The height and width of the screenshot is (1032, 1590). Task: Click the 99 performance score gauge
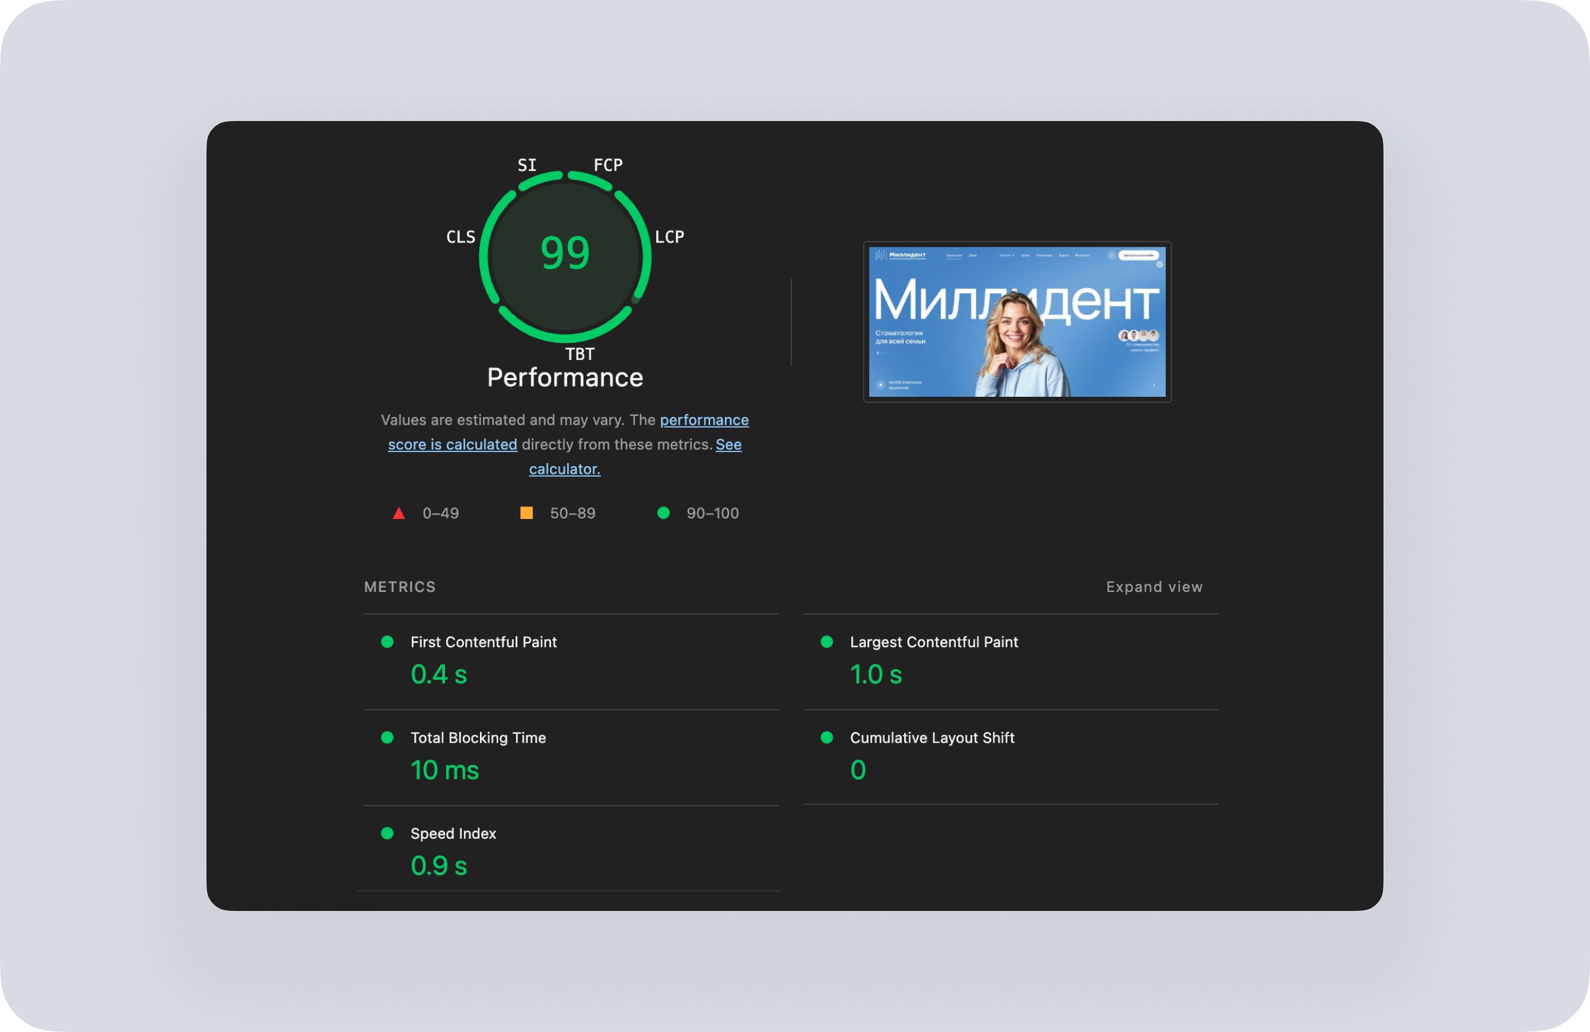(x=565, y=254)
